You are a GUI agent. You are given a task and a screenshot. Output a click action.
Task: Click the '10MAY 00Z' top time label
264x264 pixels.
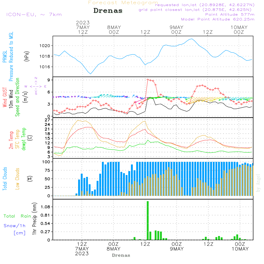(239, 30)
